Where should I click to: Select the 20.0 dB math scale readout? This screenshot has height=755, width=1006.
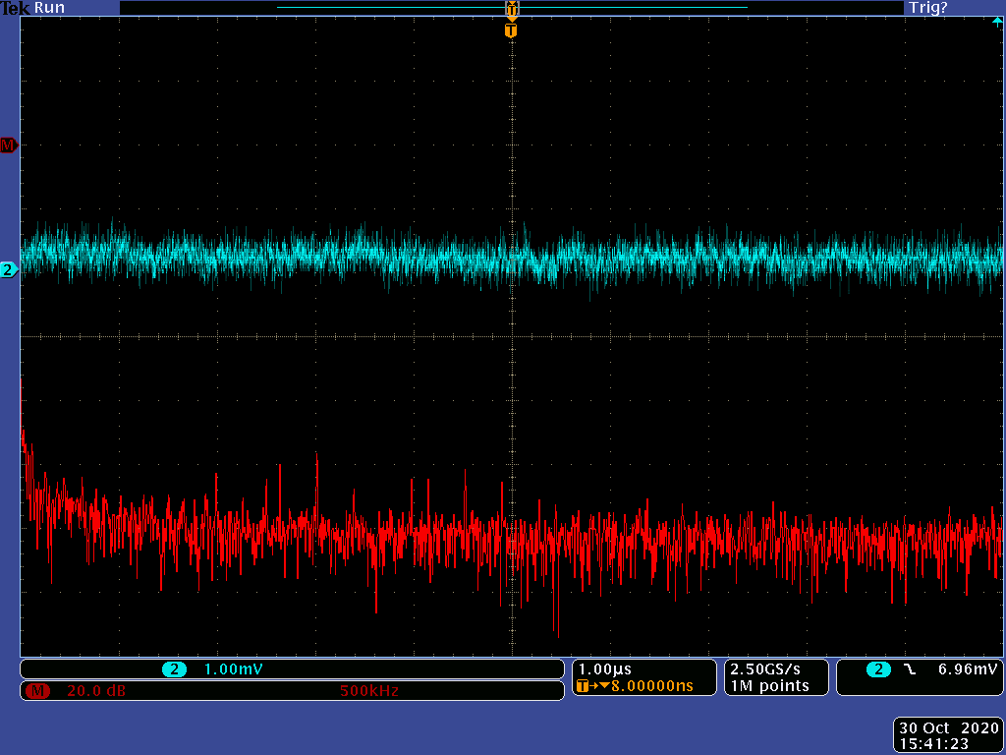coord(96,691)
